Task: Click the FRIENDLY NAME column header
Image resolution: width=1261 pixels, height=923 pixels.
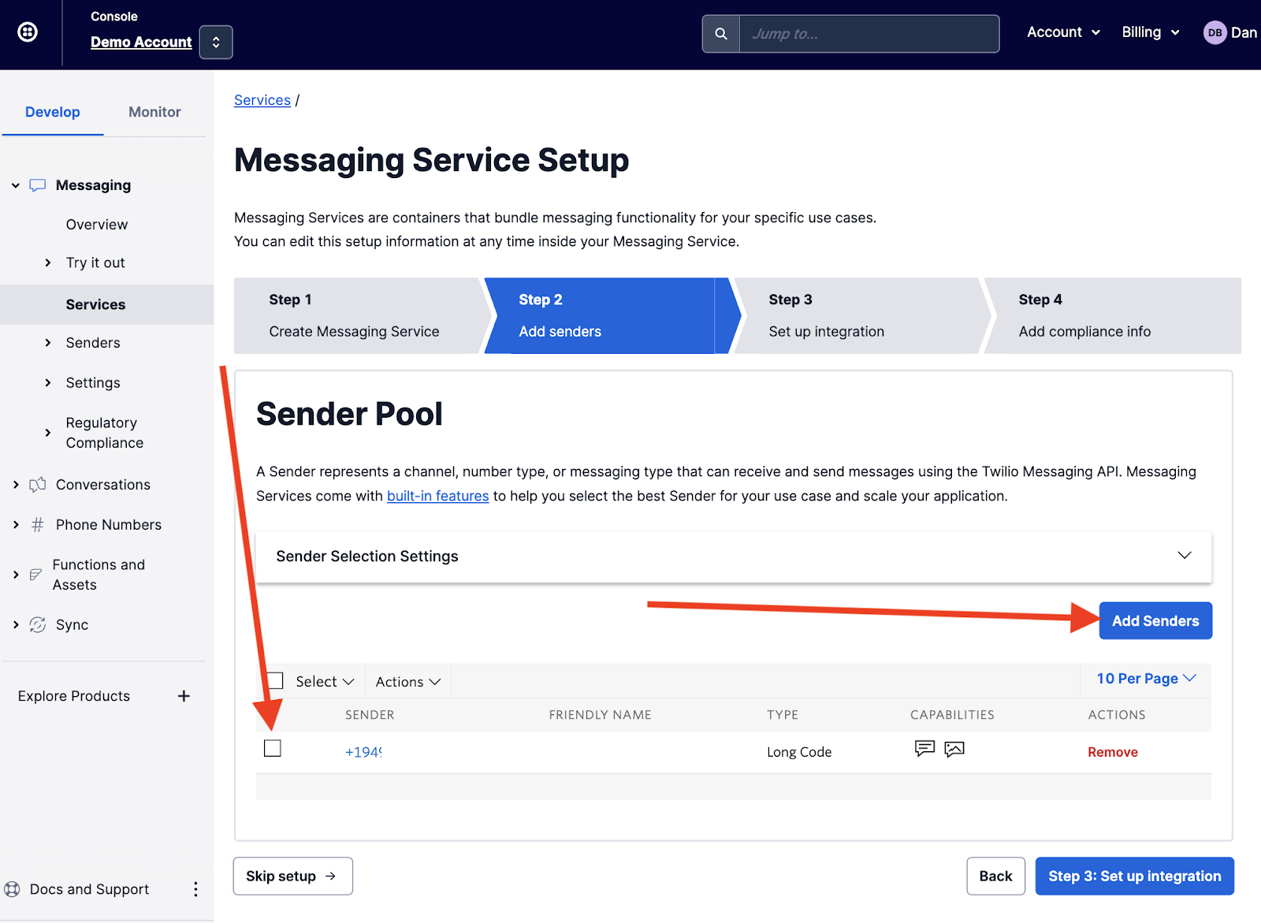Action: click(600, 715)
